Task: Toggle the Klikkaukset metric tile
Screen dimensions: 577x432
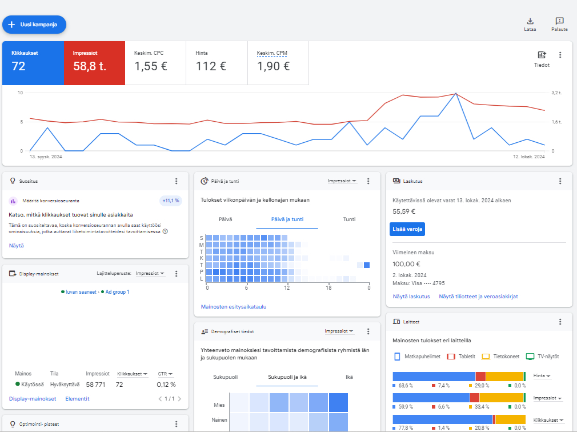Action: tap(33, 63)
